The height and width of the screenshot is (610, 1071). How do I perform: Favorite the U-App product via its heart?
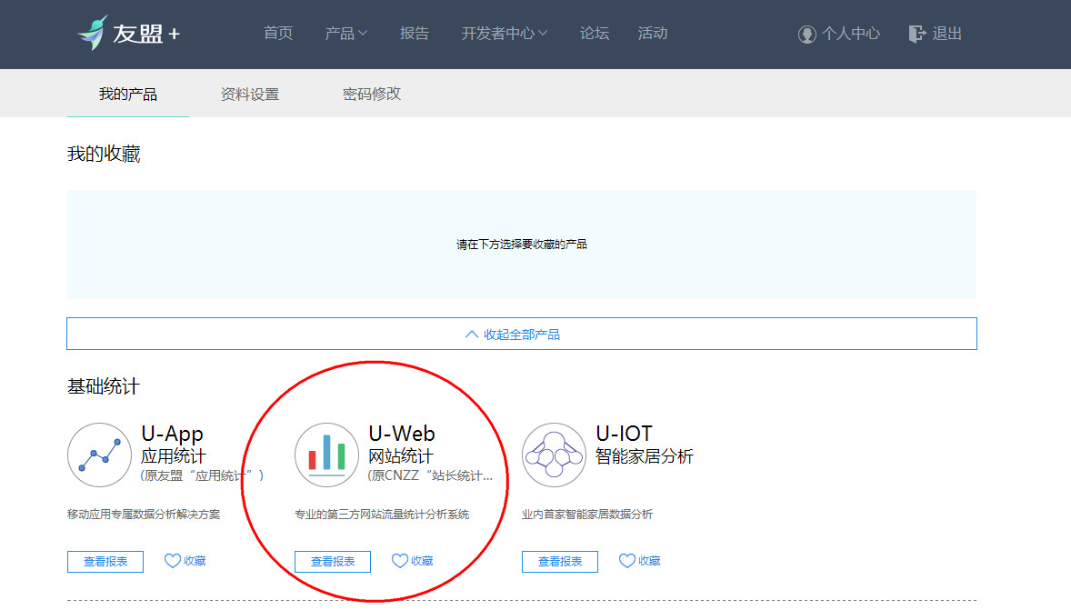(185, 561)
